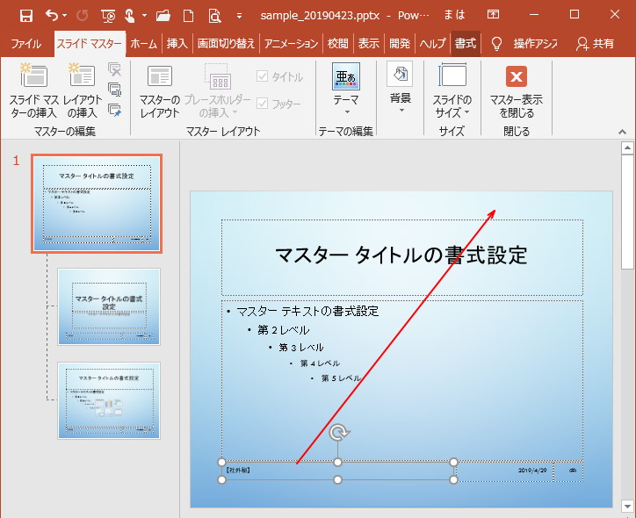Screen dimensions: 636x518
Task: Click the Open folder icon in title bar
Action: click(163, 15)
